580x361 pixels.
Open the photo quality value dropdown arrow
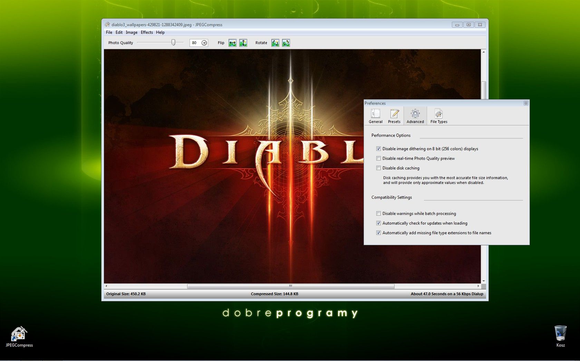[204, 43]
